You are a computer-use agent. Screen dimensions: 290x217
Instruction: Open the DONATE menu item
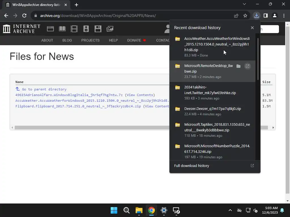click(x=136, y=40)
